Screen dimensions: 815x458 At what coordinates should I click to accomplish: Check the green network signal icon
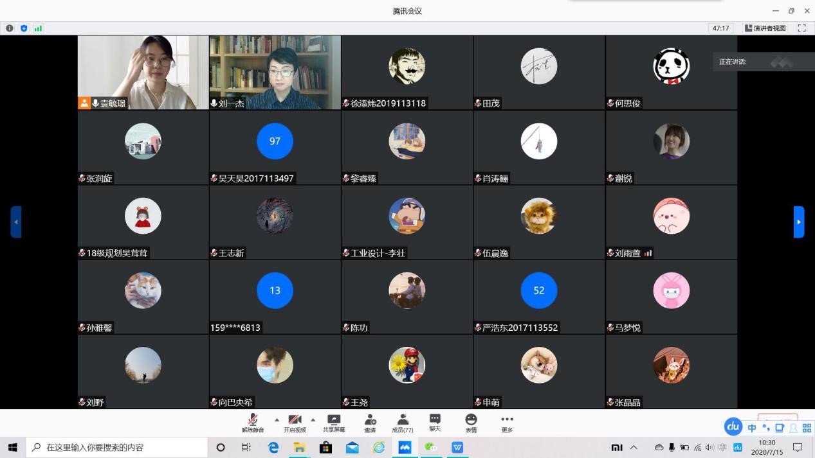click(x=38, y=28)
